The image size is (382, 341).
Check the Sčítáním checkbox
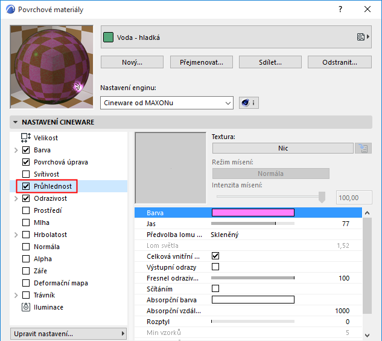pos(215,288)
